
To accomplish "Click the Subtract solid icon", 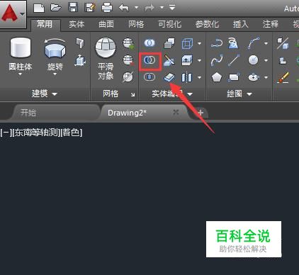I will click(149, 60).
